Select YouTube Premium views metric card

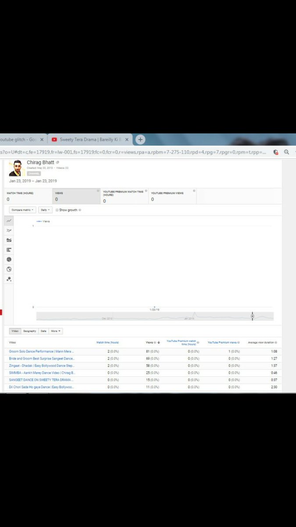coord(172,196)
